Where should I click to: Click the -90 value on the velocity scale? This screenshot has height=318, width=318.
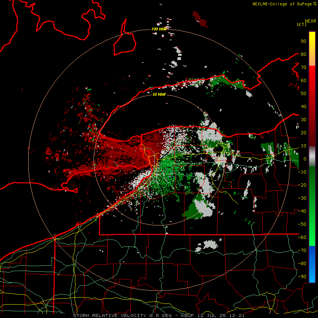click(x=302, y=277)
